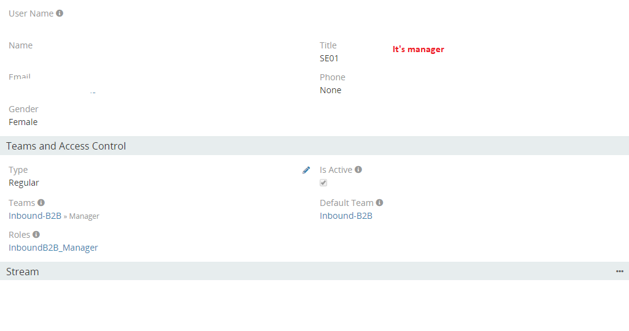Click the Manager position text beside Inbound-B2B
Viewport: 629px width, 331px height.
click(x=84, y=216)
